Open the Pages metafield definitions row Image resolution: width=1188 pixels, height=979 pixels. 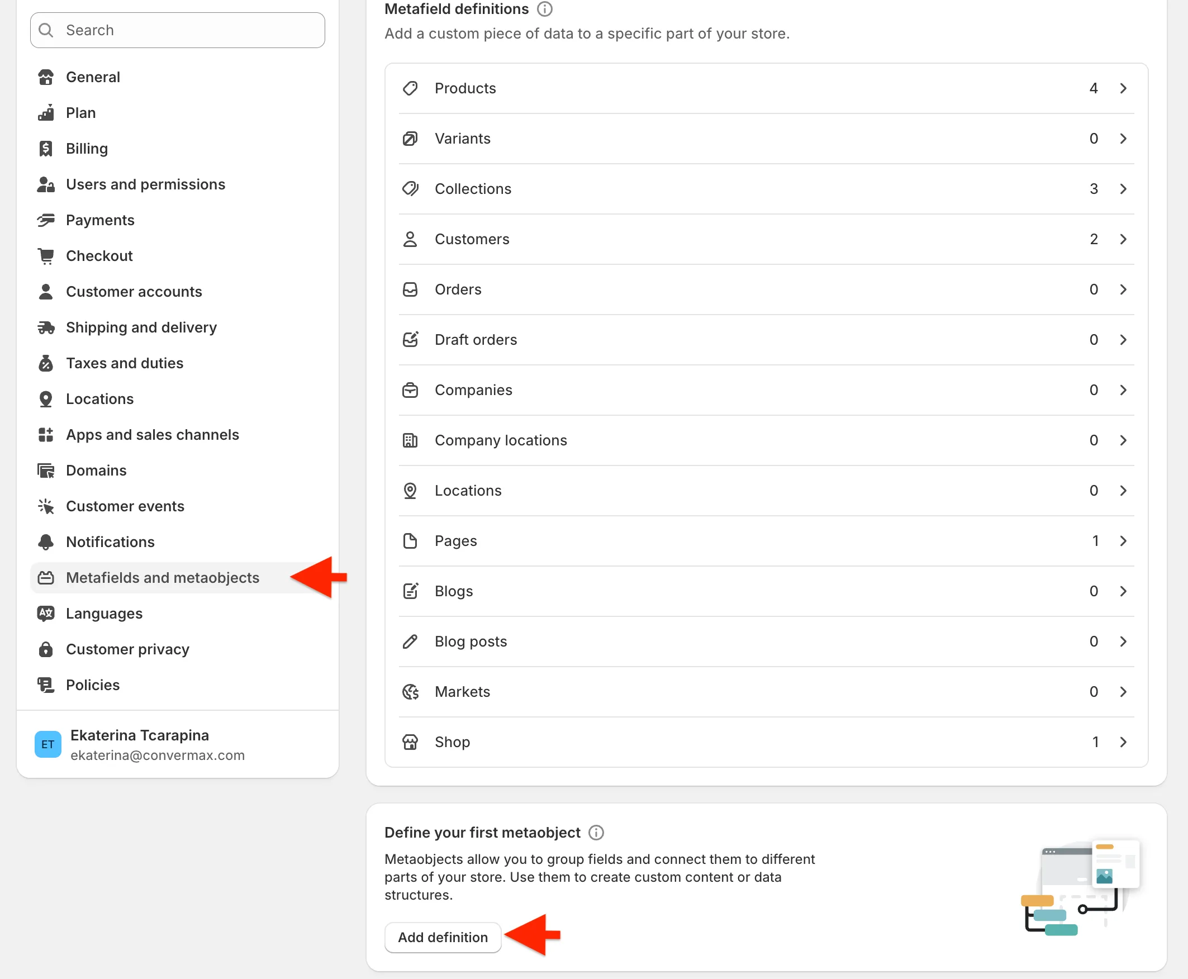[766, 541]
